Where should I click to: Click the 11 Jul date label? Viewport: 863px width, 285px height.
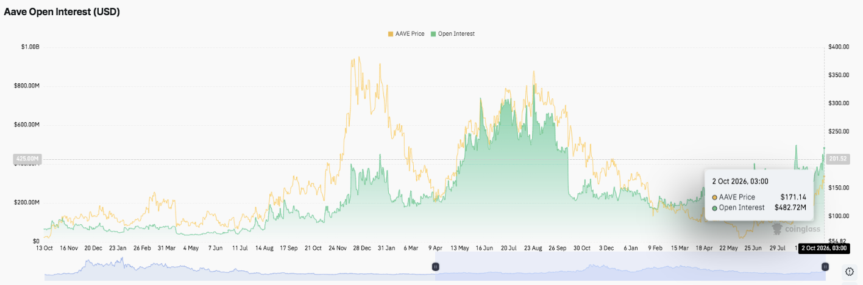pyautogui.click(x=240, y=248)
